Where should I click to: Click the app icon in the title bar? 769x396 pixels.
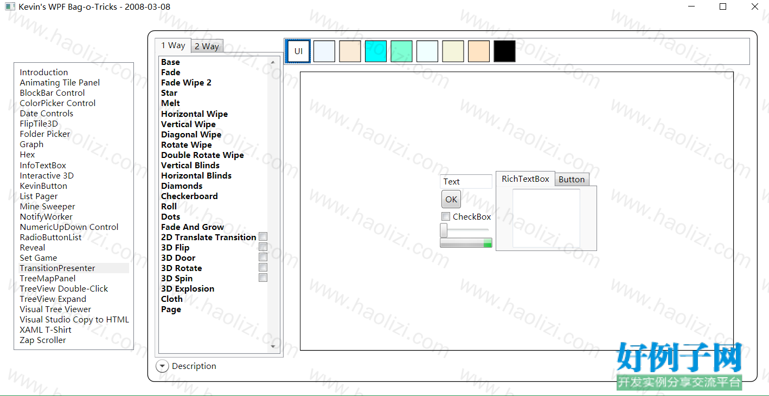pos(9,7)
